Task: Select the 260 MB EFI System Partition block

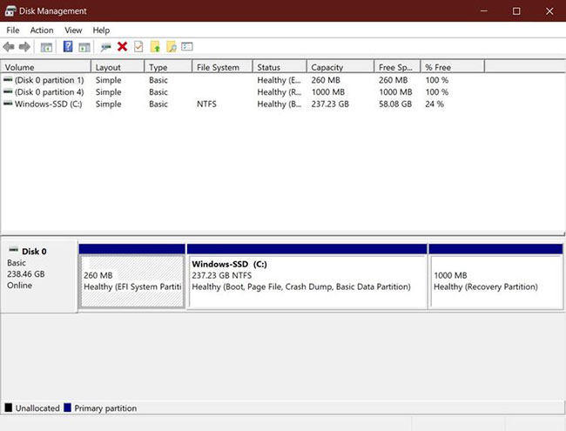Action: (x=132, y=280)
